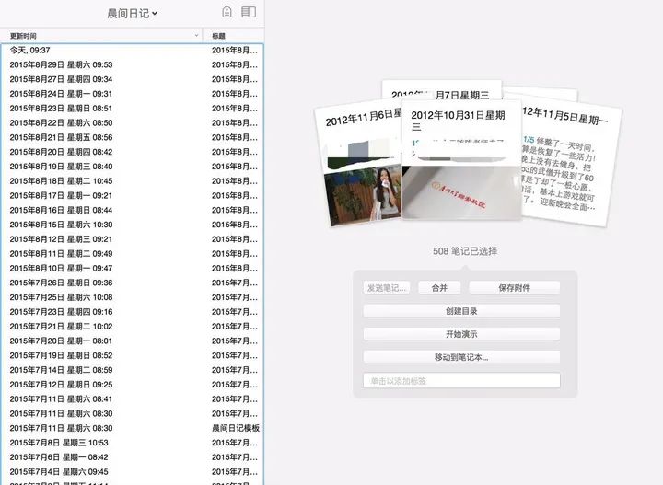663x485 pixels.
Task: Select row 2015年7月12日 星期日 09:25
Action: pos(133,385)
